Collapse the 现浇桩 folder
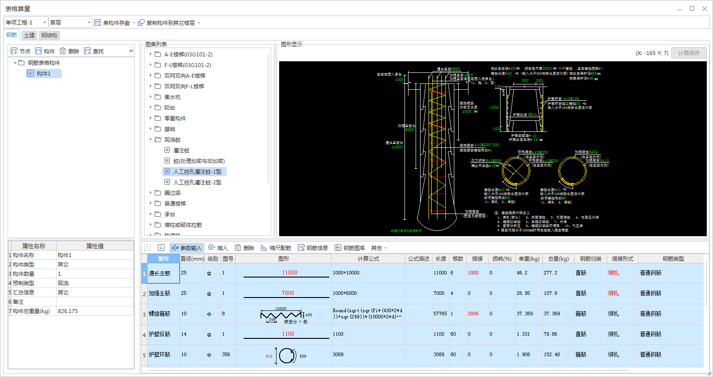Viewport: 713px width, 377px height. 150,139
